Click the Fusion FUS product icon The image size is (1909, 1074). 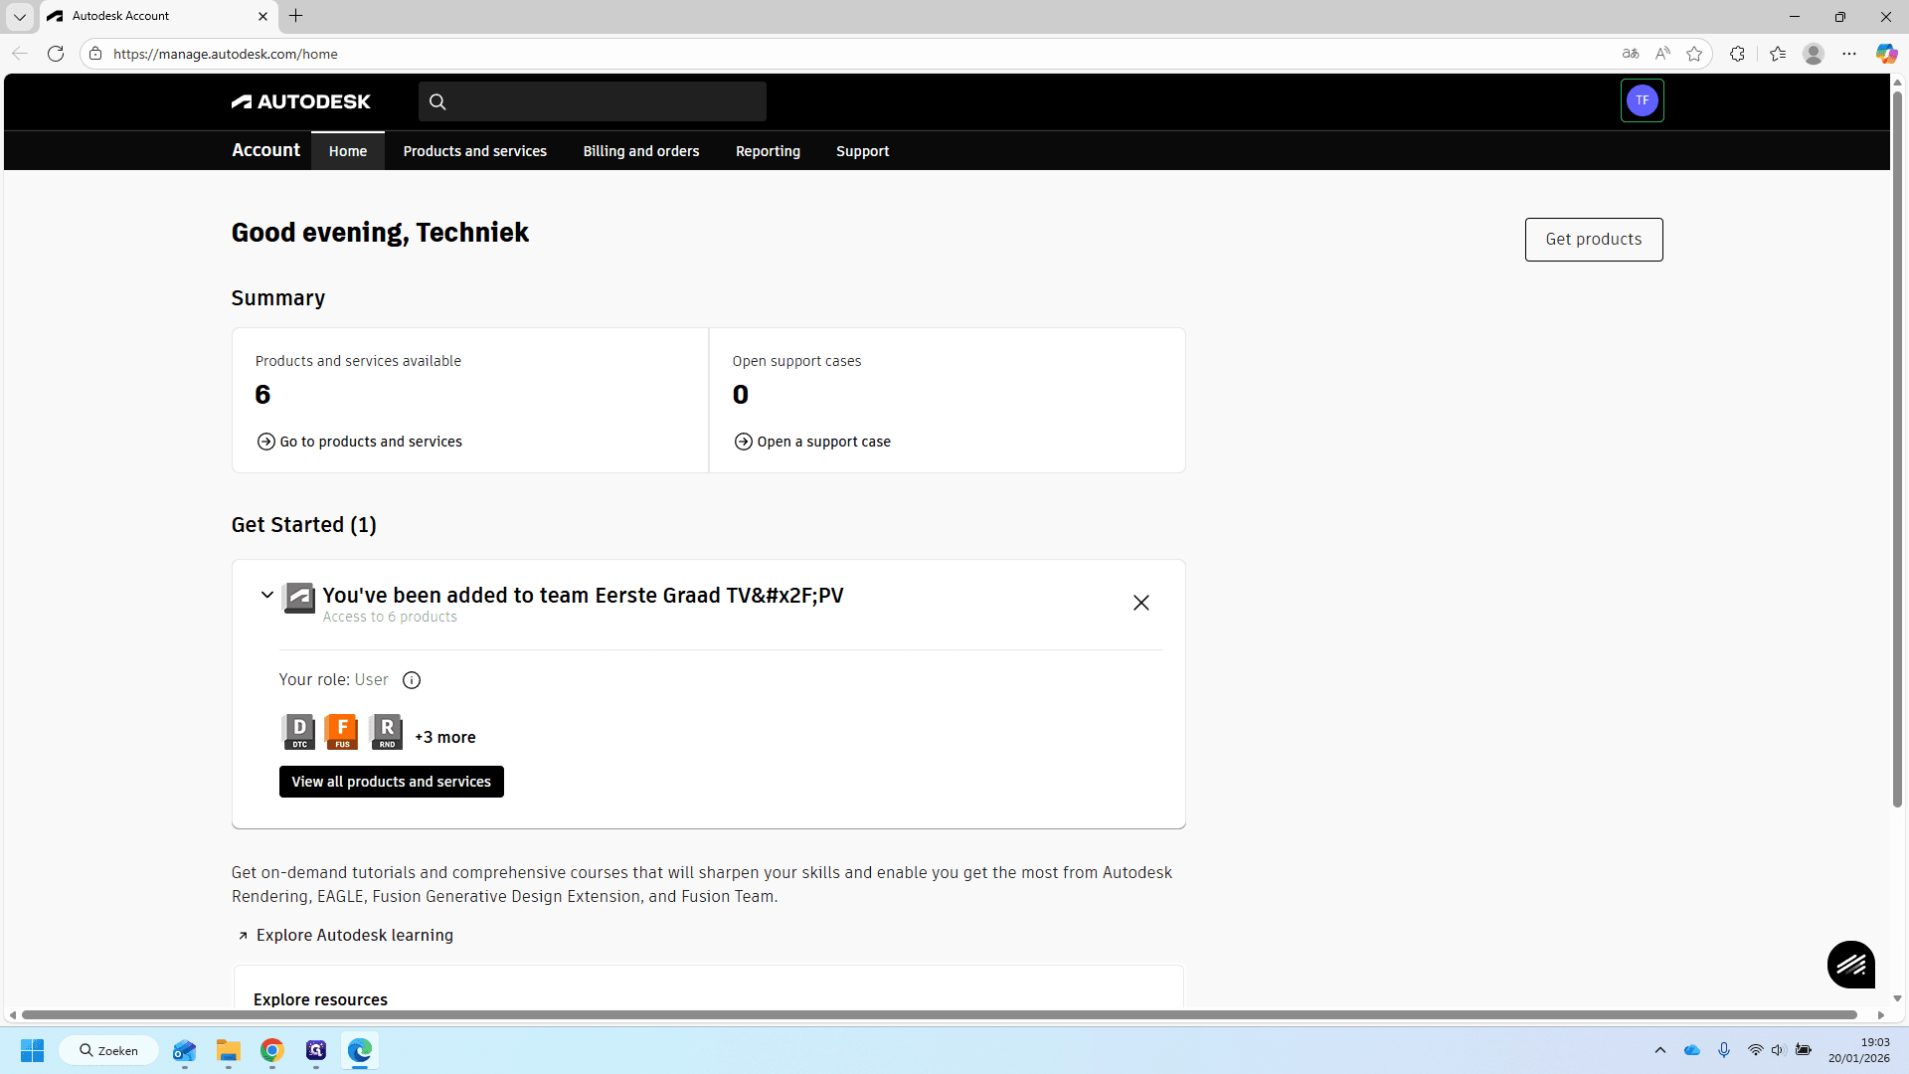pyautogui.click(x=341, y=732)
